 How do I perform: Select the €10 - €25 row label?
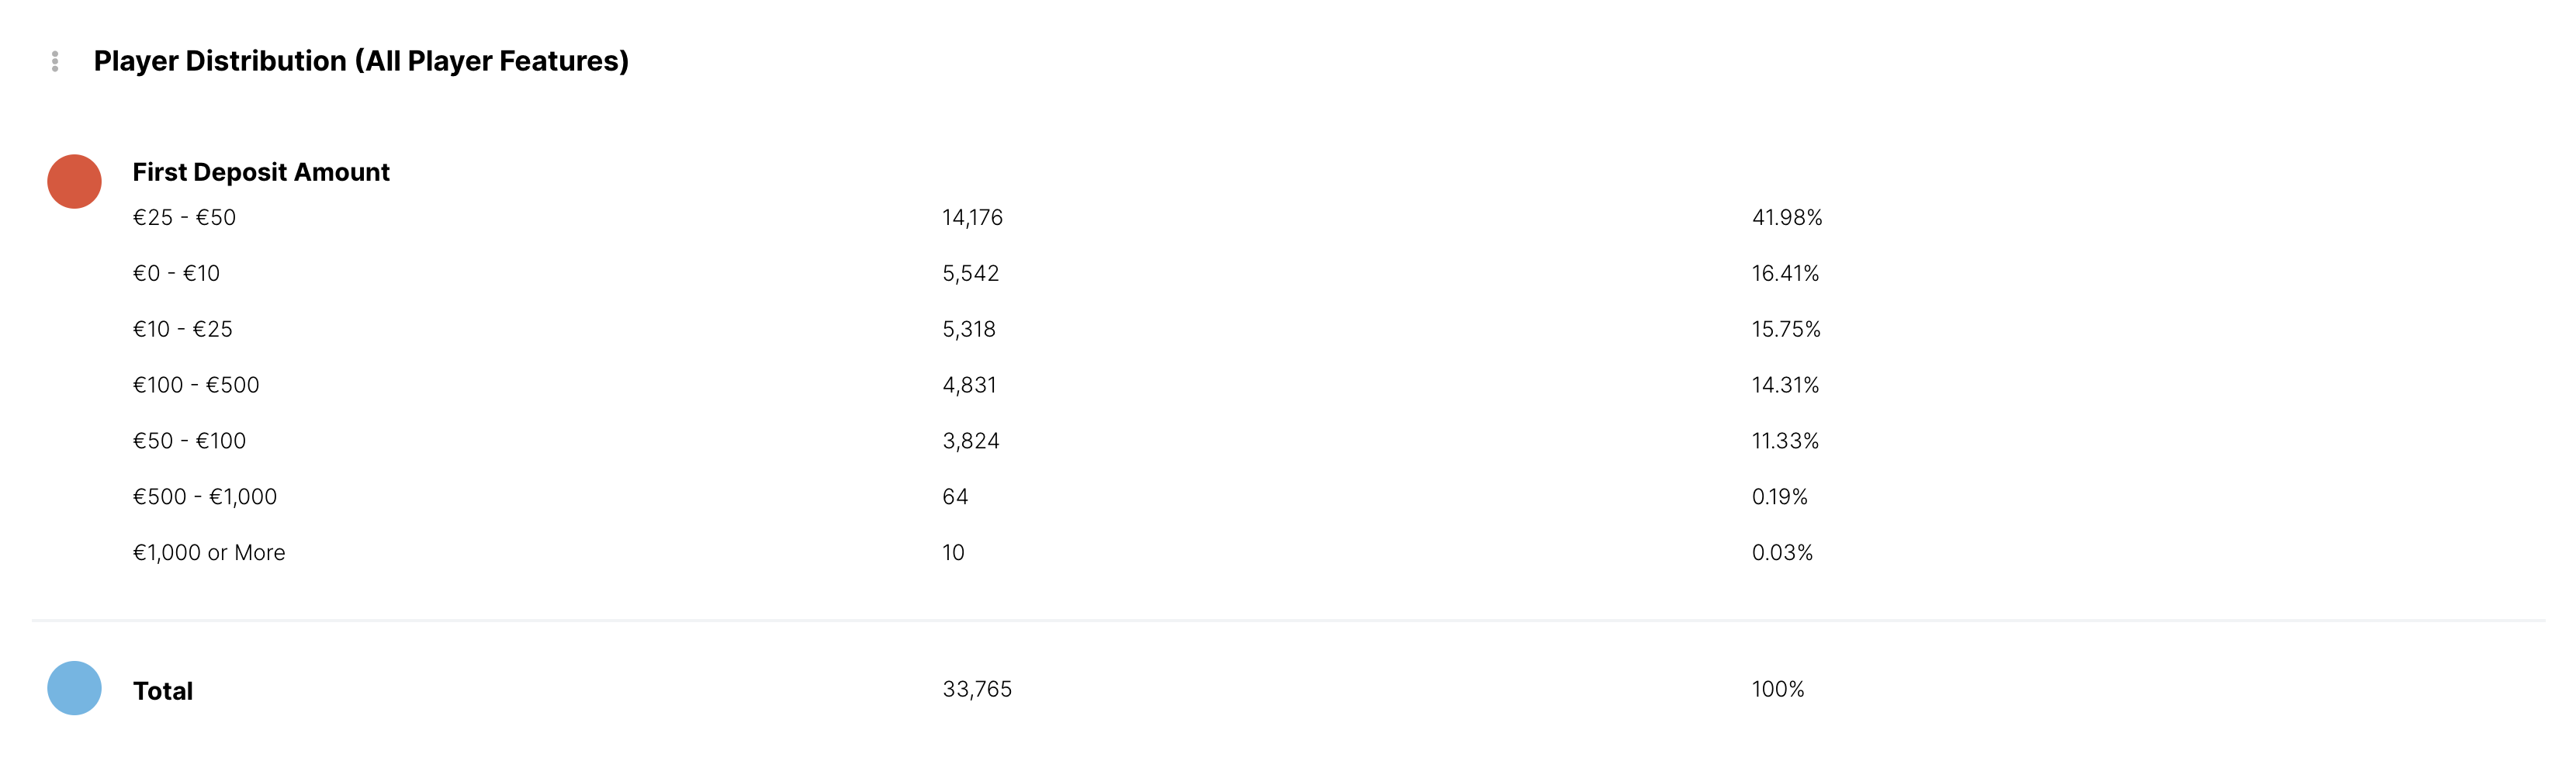[x=182, y=330]
